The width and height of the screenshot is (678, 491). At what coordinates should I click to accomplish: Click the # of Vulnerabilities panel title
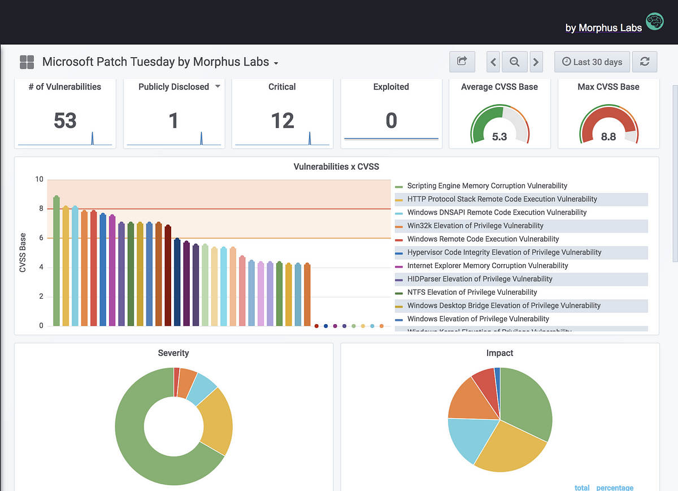(64, 87)
